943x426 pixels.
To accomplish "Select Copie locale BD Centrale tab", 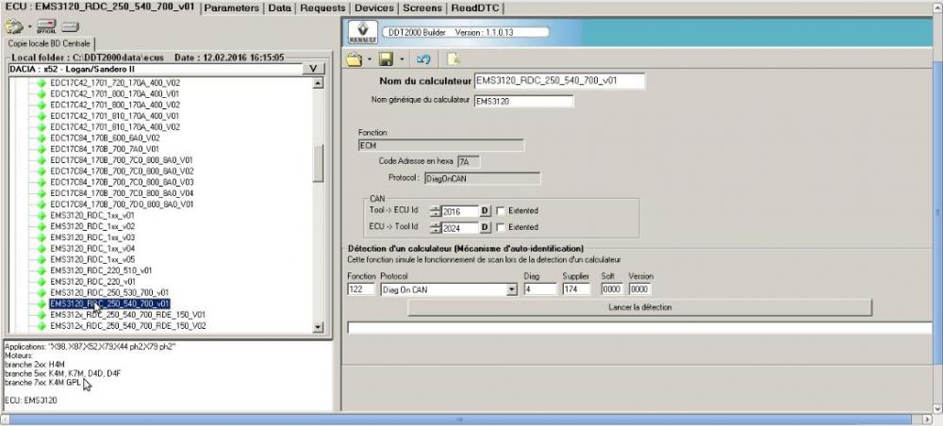I will click(49, 44).
